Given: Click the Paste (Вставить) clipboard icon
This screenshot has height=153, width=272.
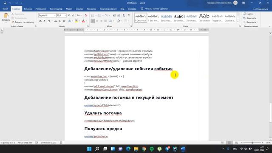Looking at the screenshot, I should coord(6,16).
